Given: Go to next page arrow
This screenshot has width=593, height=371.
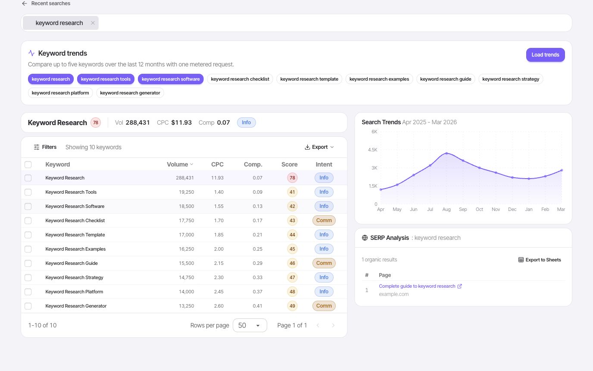Looking at the screenshot, I should [333, 325].
